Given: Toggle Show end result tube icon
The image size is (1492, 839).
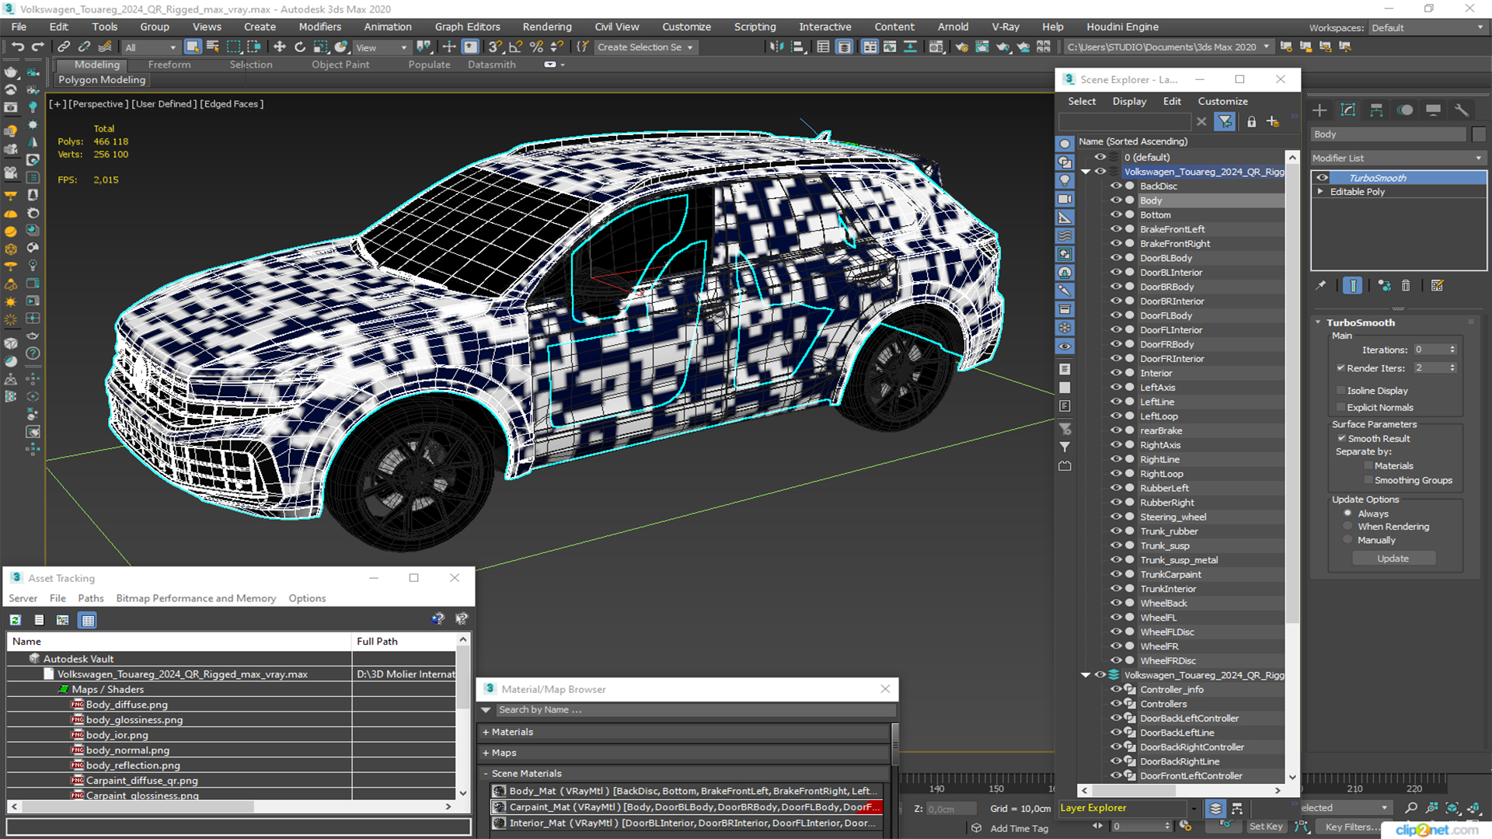Looking at the screenshot, I should coord(1353,286).
